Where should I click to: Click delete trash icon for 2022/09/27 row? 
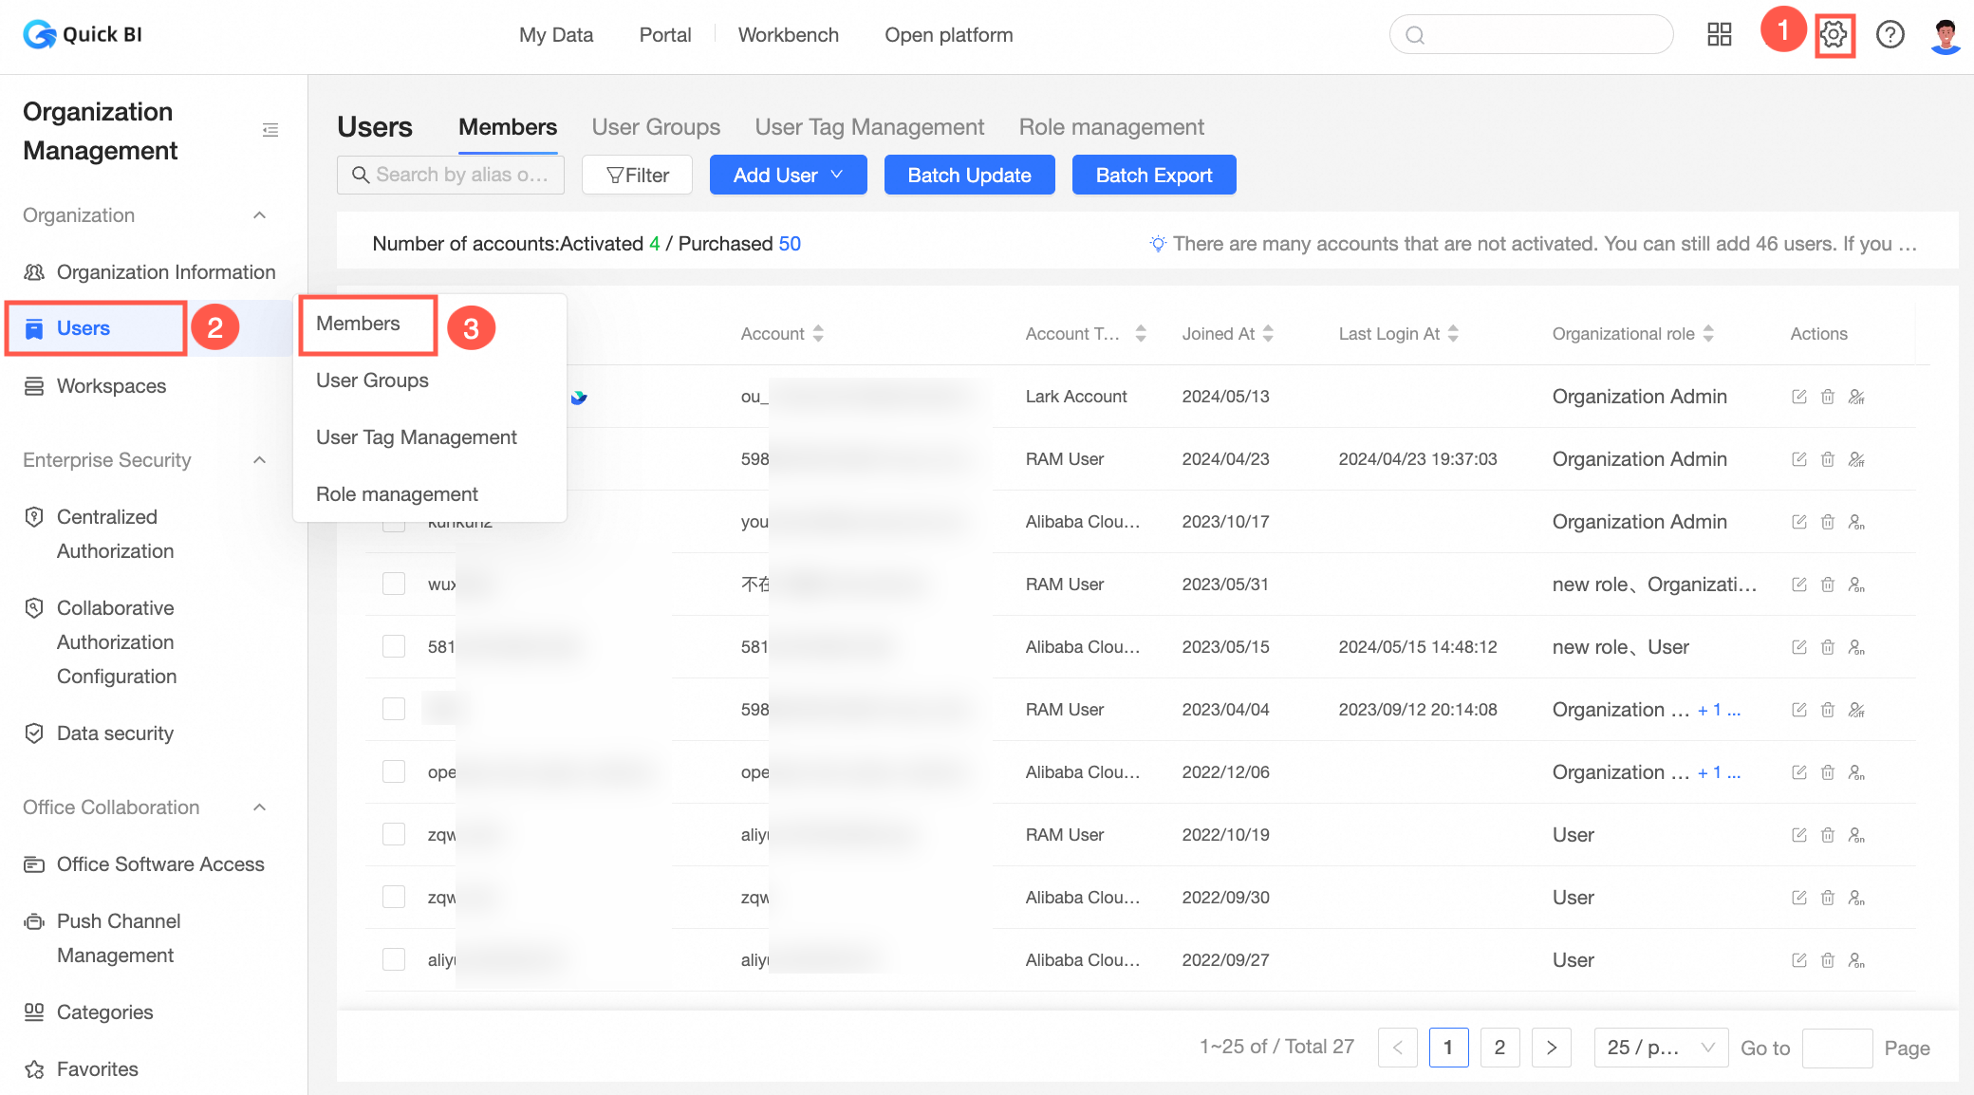pos(1827,960)
